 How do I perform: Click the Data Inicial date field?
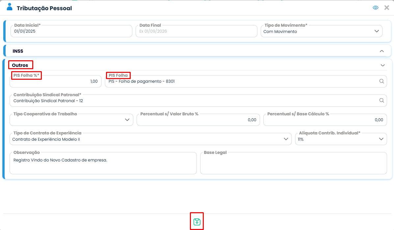point(71,31)
